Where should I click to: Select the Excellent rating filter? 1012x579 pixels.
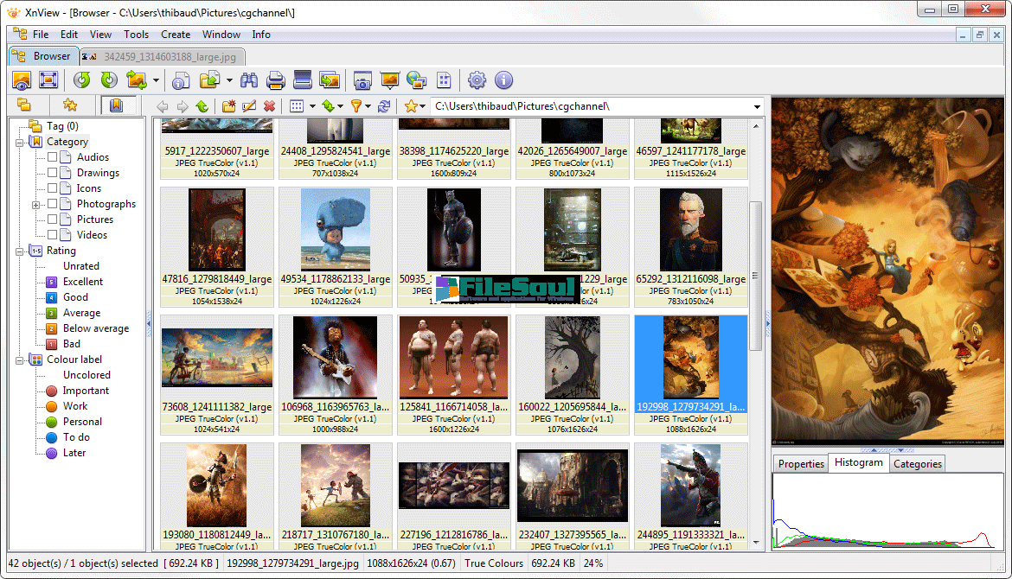pyautogui.click(x=82, y=282)
